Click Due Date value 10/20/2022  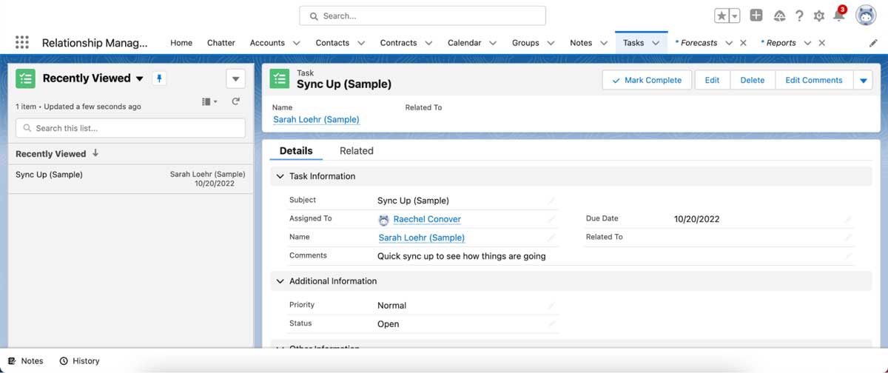pyautogui.click(x=696, y=219)
